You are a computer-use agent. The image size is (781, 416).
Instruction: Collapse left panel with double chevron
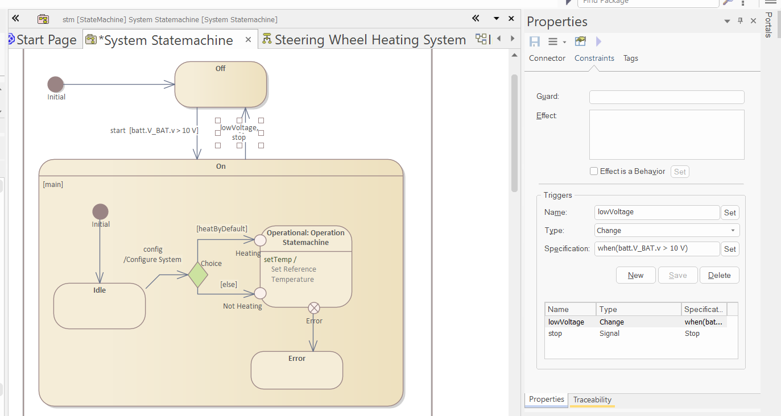pyautogui.click(x=15, y=19)
